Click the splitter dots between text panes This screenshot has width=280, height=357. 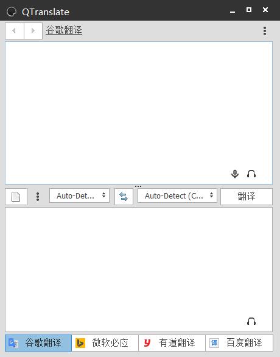tap(138, 186)
